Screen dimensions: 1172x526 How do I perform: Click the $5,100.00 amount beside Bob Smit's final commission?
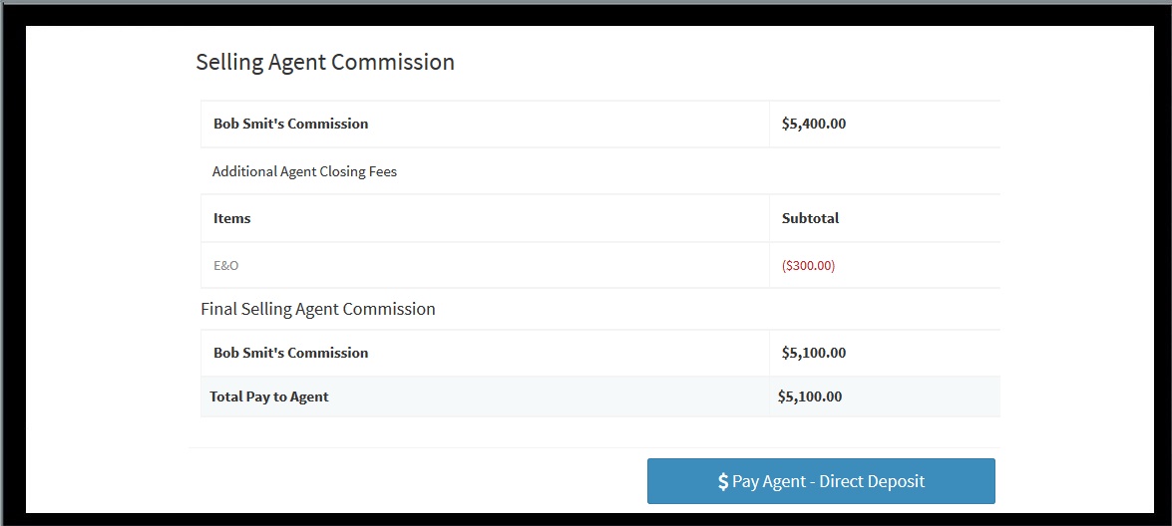814,353
